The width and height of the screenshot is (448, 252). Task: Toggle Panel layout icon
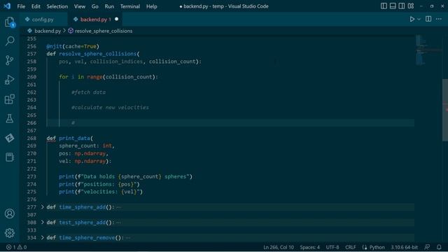393,6
